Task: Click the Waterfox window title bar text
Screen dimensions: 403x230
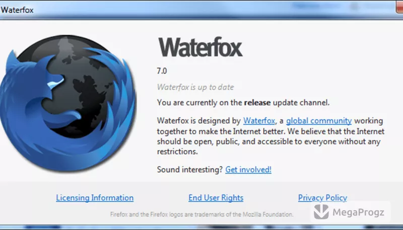Action: pyautogui.click(x=17, y=10)
